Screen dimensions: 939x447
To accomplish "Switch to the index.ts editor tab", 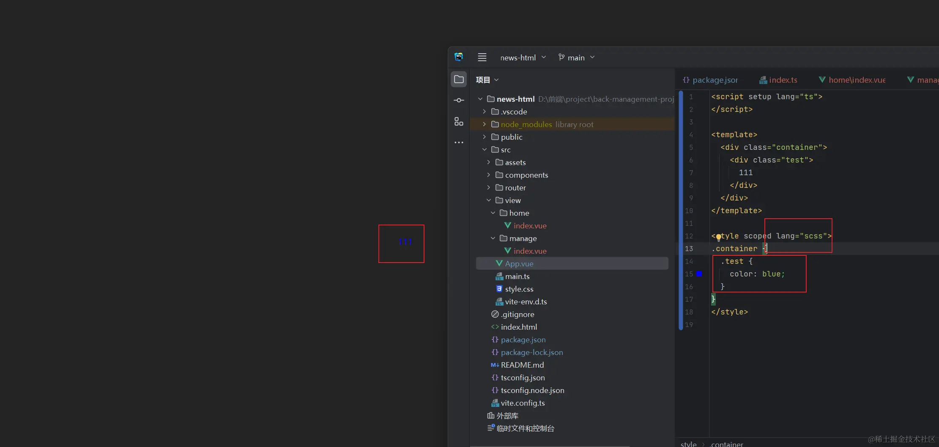I will coord(778,80).
